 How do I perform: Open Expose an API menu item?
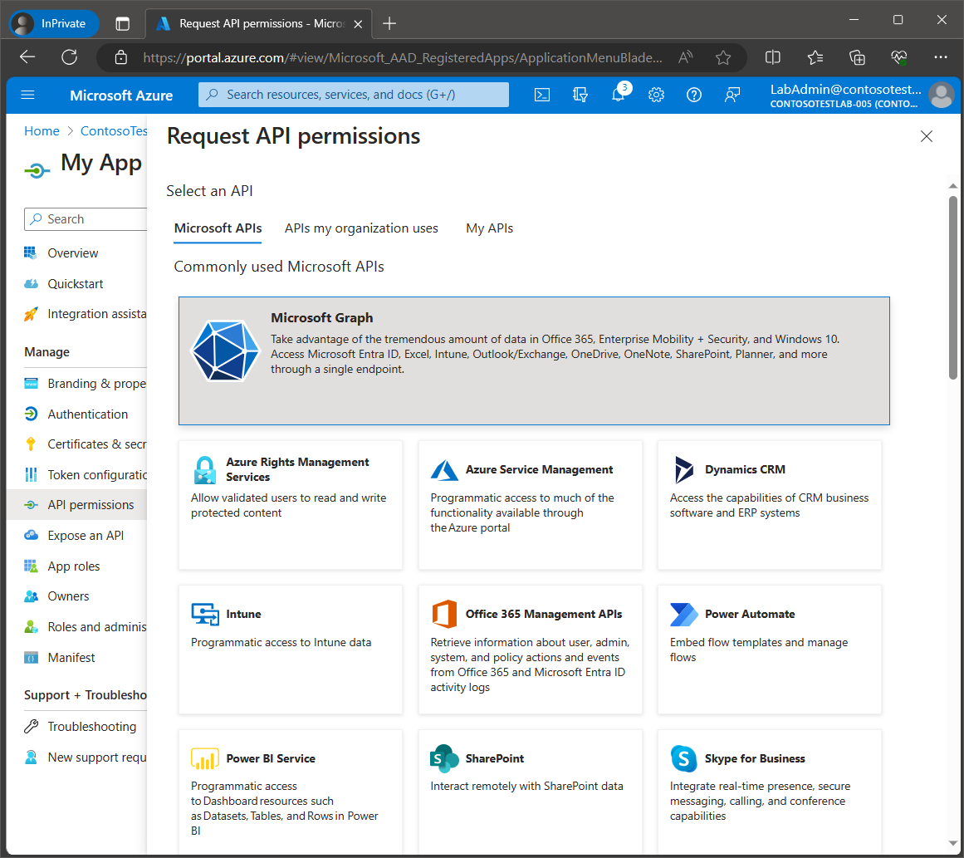85,536
